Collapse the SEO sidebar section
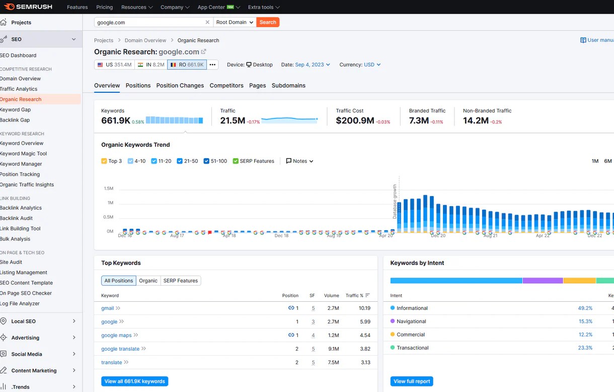Viewport: 614px width, 392px height. coord(74,39)
